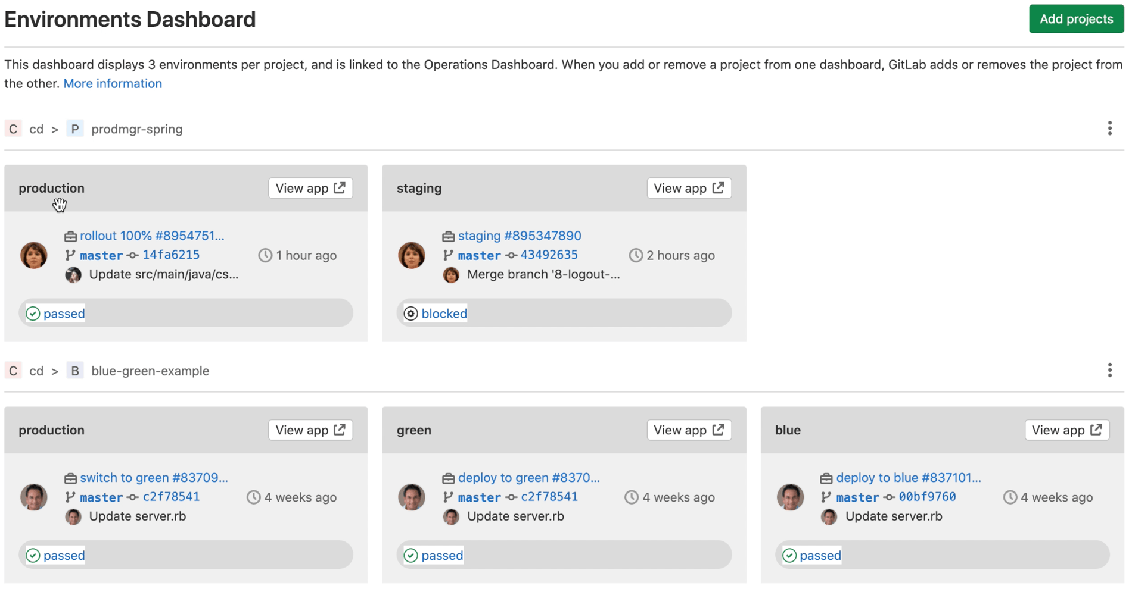The image size is (1132, 589).
Task: Click the Add projects button
Action: pos(1076,18)
